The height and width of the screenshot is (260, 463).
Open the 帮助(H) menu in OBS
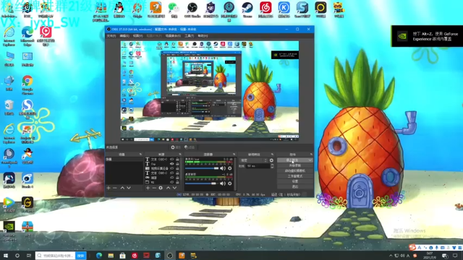point(203,36)
